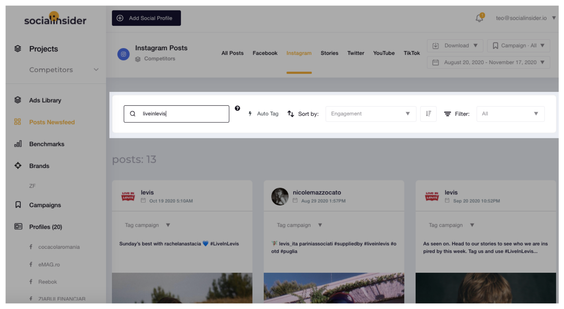Open Brands in the sidebar

(39, 166)
